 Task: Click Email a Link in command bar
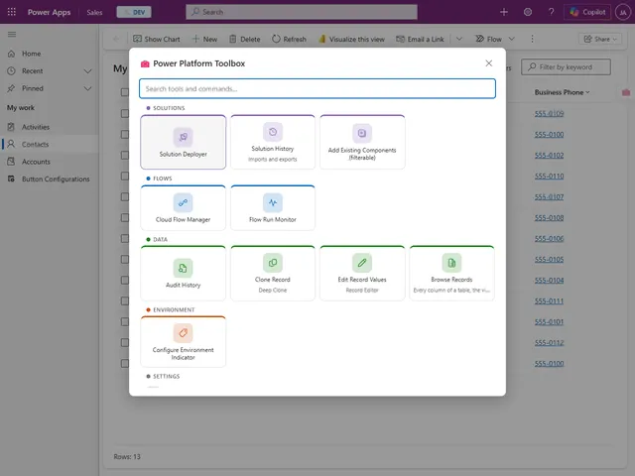420,39
